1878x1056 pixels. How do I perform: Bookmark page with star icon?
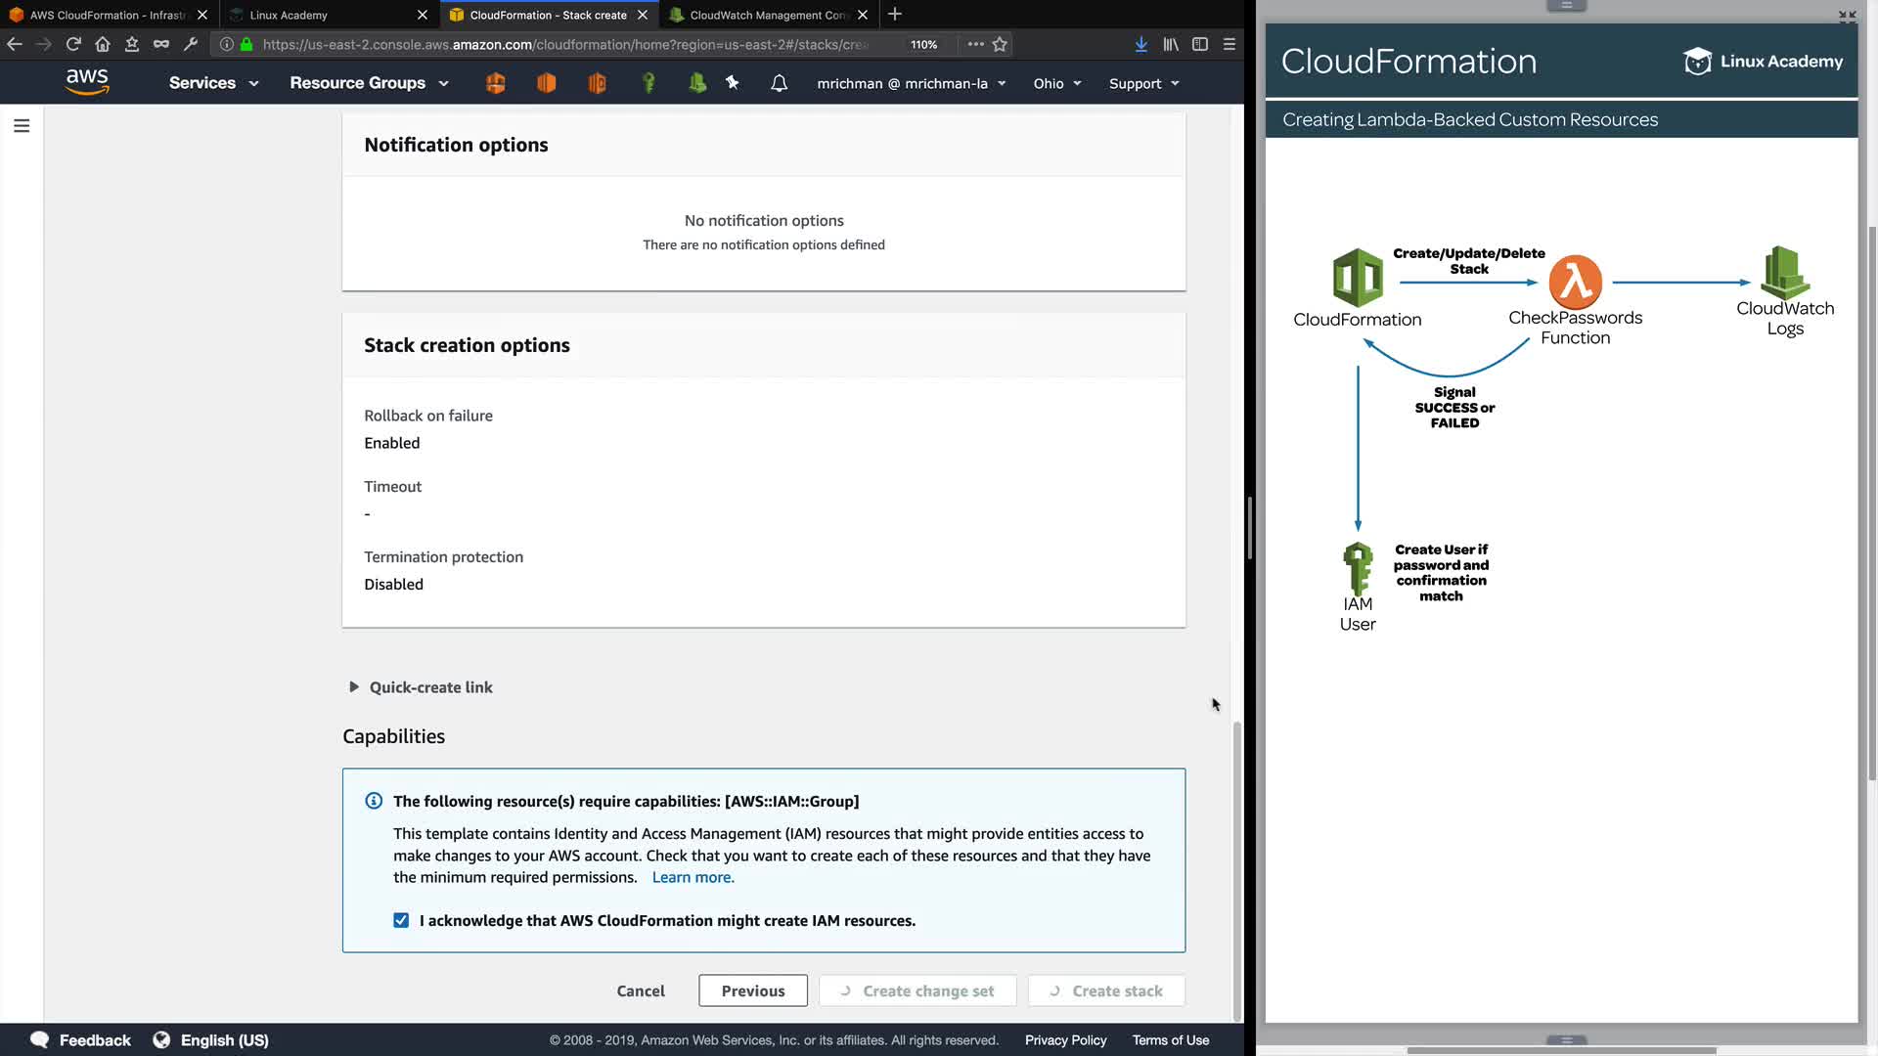[x=1000, y=44]
